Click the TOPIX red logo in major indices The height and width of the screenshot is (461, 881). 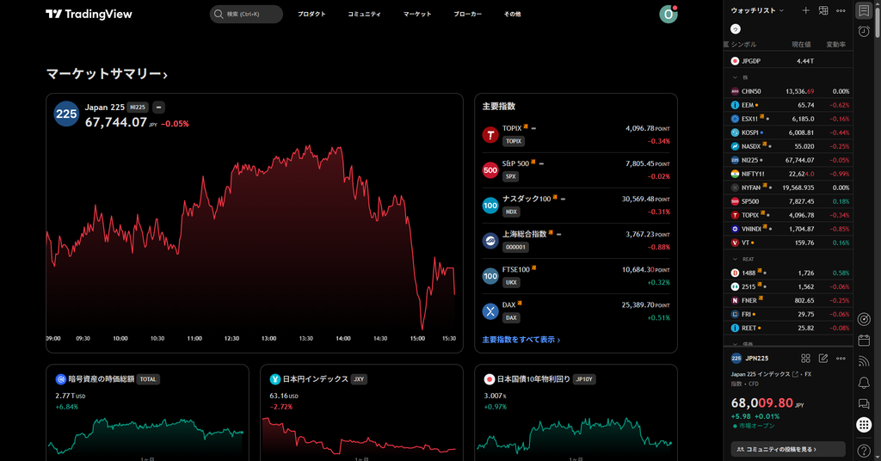pos(490,135)
